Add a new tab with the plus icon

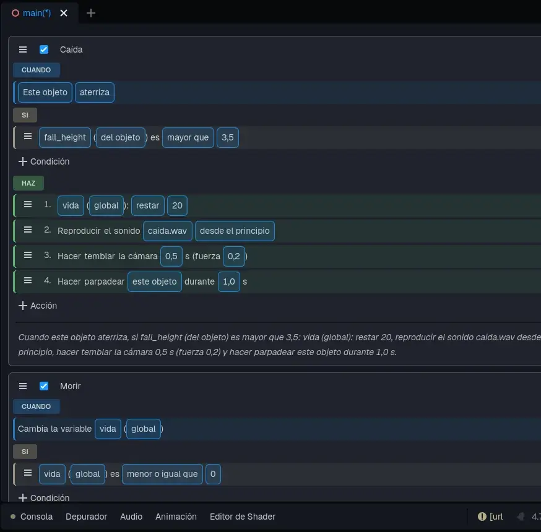click(x=91, y=13)
